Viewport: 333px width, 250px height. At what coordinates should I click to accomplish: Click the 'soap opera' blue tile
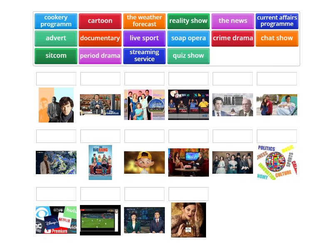[x=188, y=38]
